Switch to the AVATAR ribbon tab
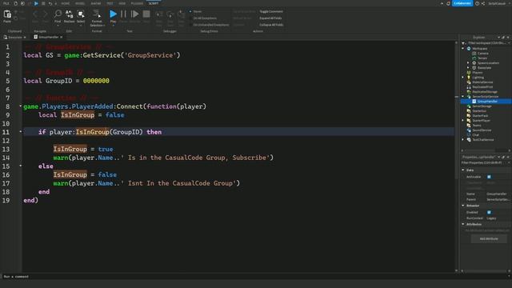 (x=96, y=3)
